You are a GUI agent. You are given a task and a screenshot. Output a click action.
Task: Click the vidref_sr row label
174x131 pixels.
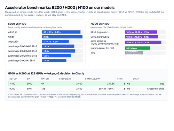12,32
